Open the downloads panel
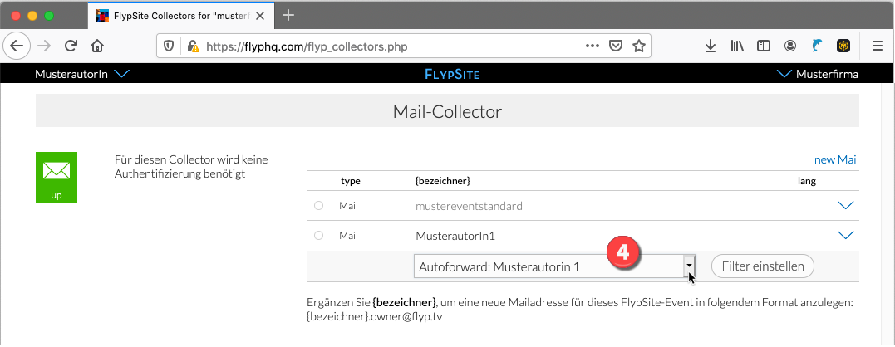Image resolution: width=895 pixels, height=347 pixels. (710, 46)
